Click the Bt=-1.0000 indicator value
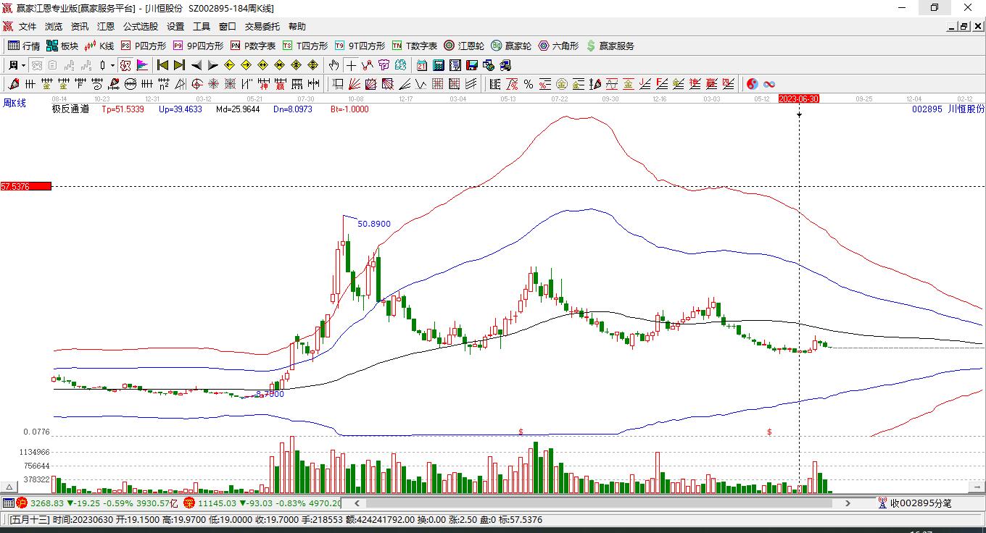Image resolution: width=986 pixels, height=533 pixels. point(349,109)
